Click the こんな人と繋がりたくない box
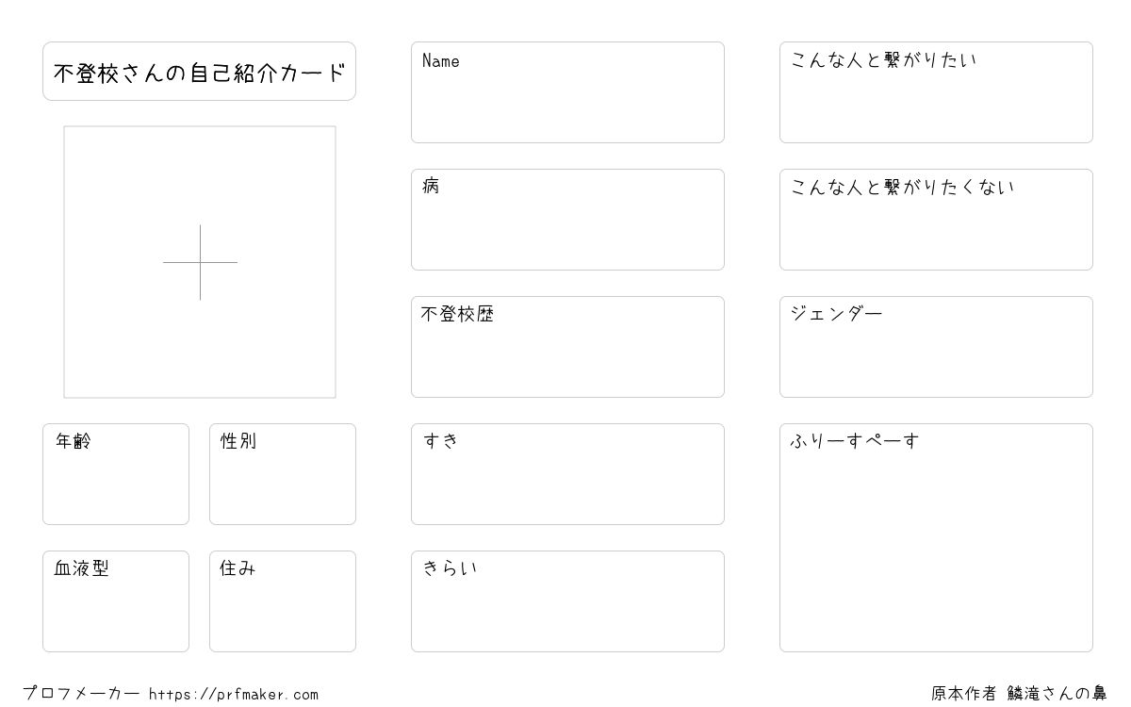1131x707 pixels. point(936,220)
